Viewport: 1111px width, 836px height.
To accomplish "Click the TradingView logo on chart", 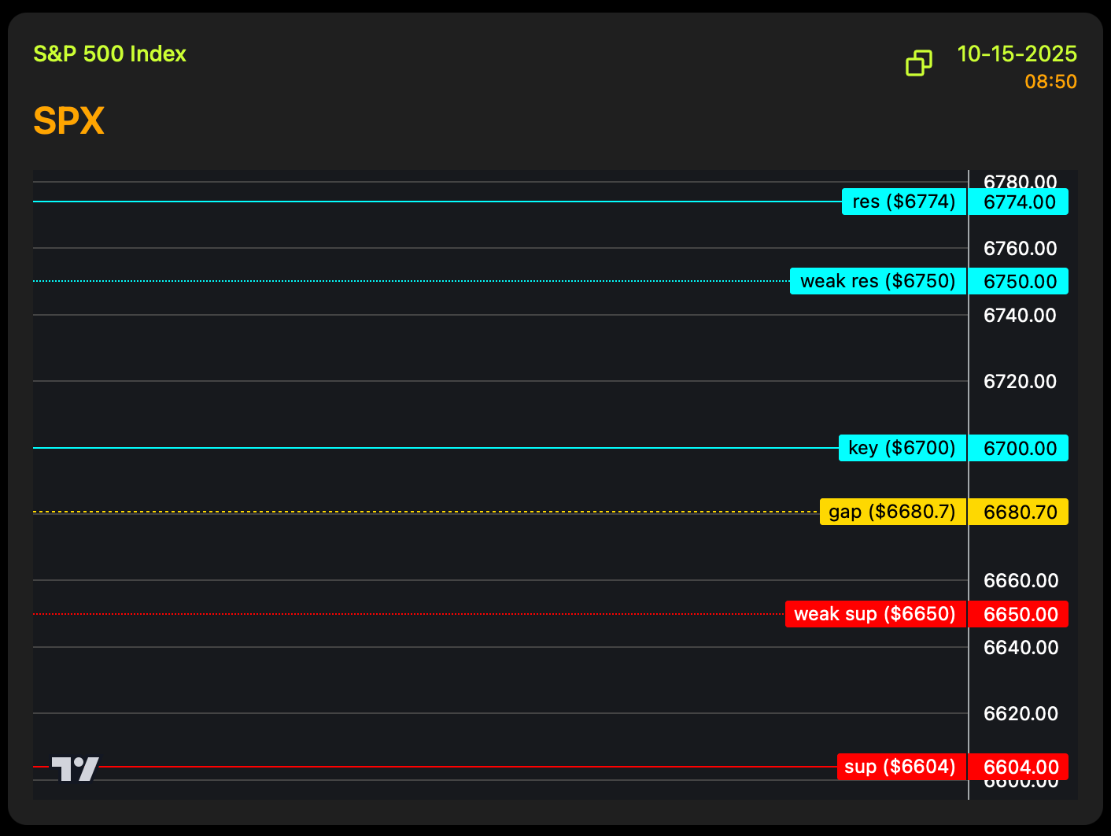I will point(76,768).
